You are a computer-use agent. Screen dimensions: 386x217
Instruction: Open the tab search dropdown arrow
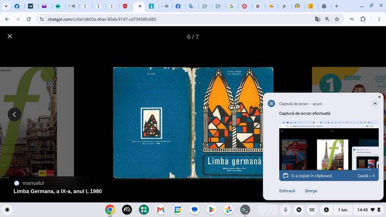6,6
